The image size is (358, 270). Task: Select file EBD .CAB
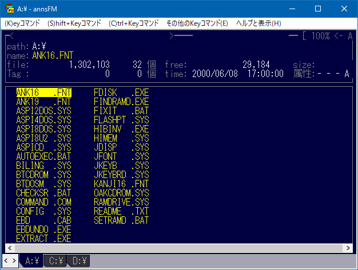click(44, 220)
